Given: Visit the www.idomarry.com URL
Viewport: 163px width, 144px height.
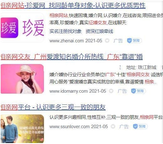Looking at the screenshot, I should click(x=69, y=91).
